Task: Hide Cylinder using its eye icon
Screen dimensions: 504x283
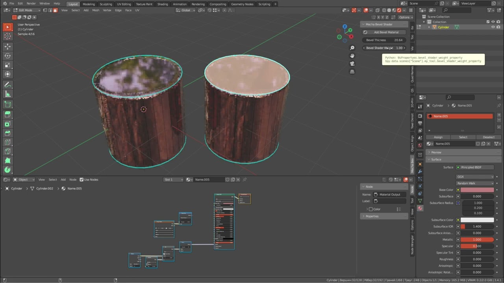Action: pos(493,27)
